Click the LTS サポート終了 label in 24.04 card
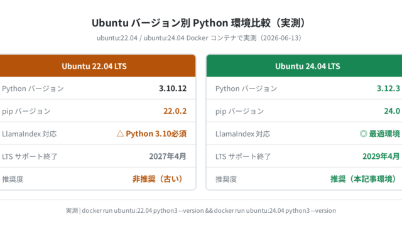 click(x=243, y=156)
